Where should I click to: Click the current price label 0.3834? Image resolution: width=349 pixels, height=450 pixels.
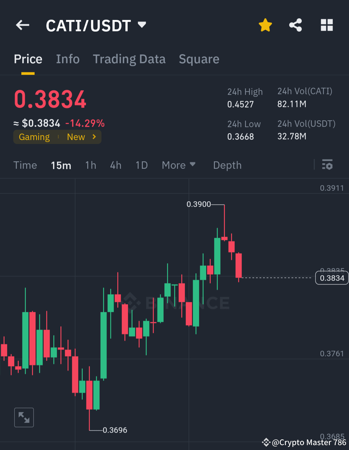[332, 278]
